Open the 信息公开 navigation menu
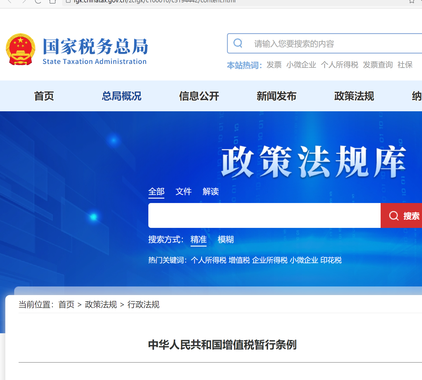 click(x=199, y=96)
